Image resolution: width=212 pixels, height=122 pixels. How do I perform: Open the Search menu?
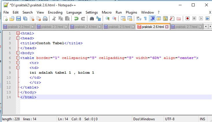(27, 12)
